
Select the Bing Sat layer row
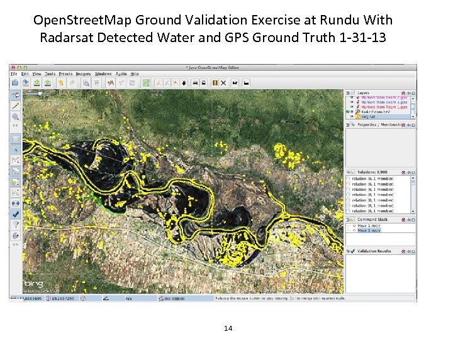click(378, 117)
